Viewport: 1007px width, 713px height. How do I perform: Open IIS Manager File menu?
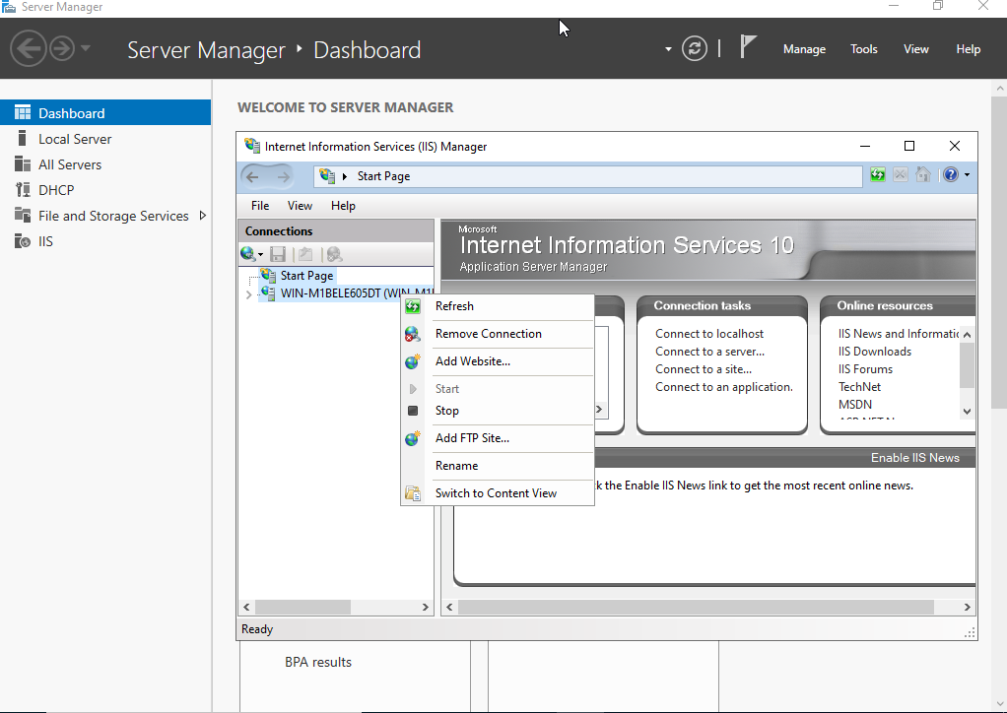260,206
